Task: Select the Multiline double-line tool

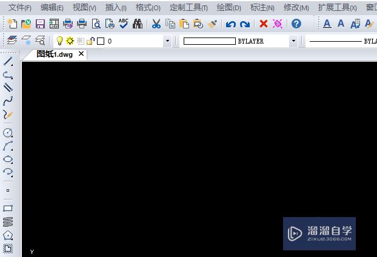Action: [x=8, y=88]
